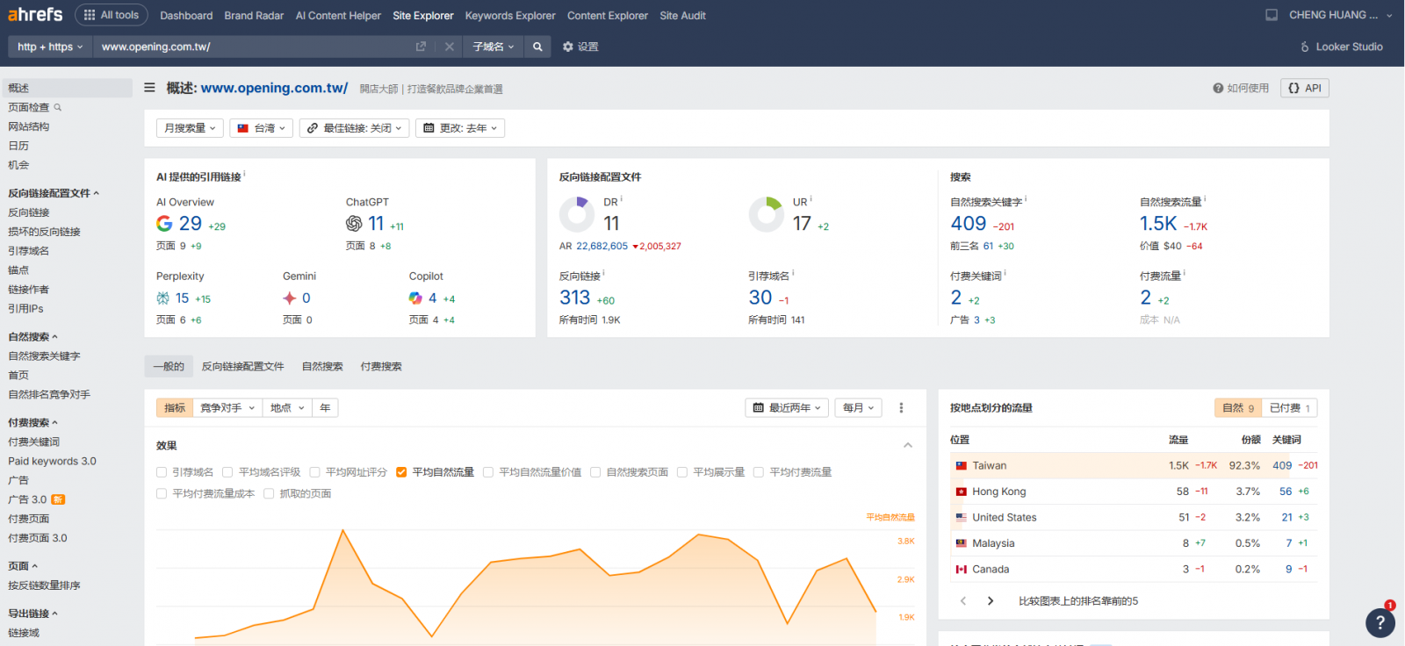This screenshot has width=1405, height=646.
Task: Click the 313 backlinks count link
Action: click(x=575, y=298)
